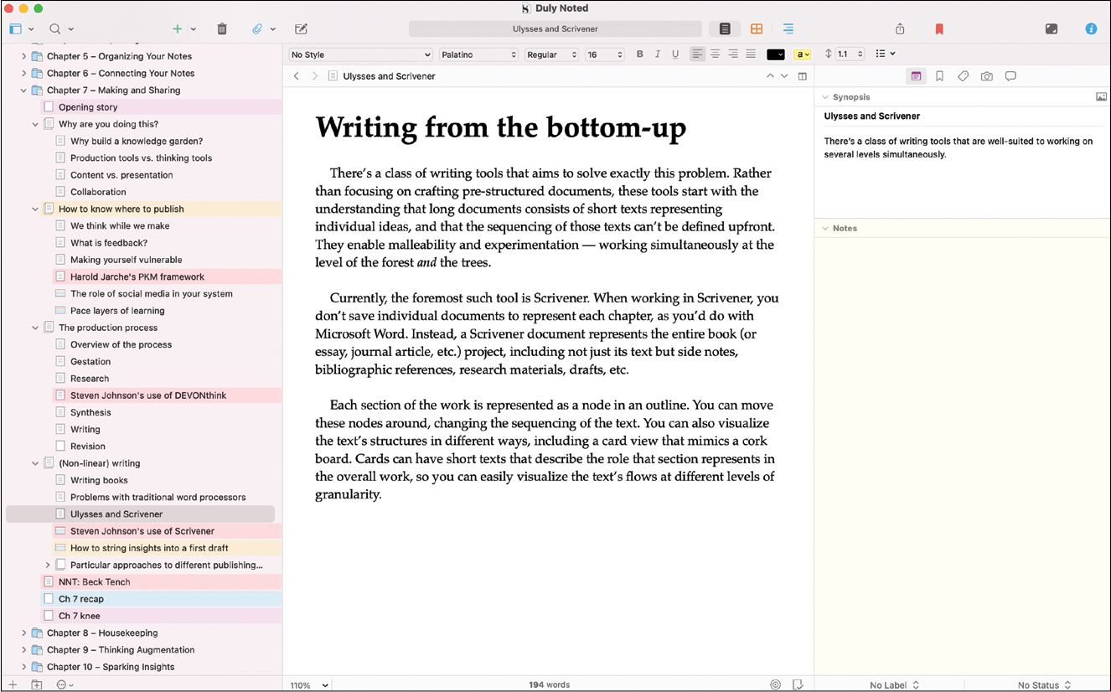Open the No Label dropdown at bottom

(893, 684)
